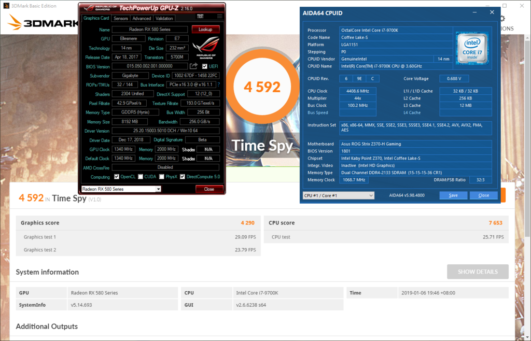The height and width of the screenshot is (341, 531).
Task: Click the Memory Clock value 1068.7 MHz
Action: coord(354,180)
